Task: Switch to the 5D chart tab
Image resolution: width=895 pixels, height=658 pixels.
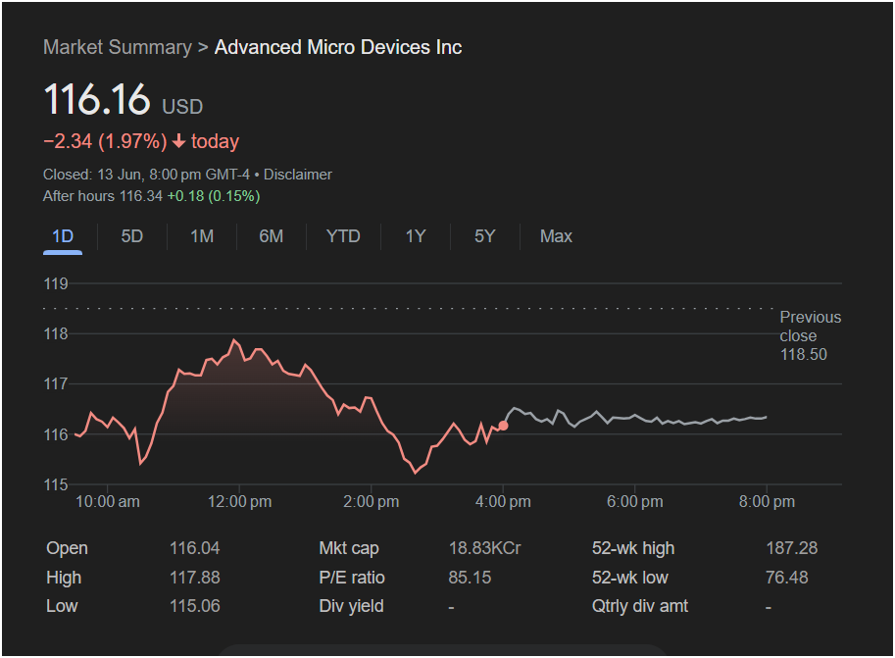Action: coord(132,236)
